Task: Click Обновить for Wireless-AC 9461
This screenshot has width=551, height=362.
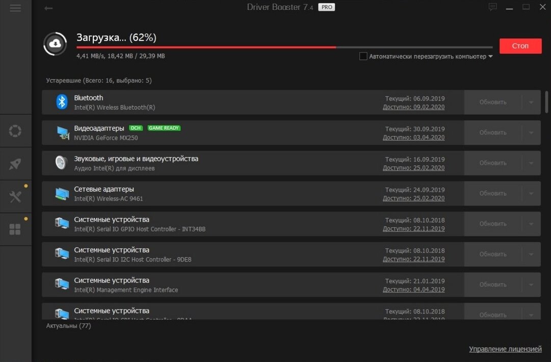Action: click(x=493, y=193)
